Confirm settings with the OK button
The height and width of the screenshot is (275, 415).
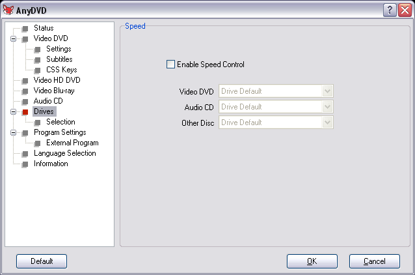(312, 261)
